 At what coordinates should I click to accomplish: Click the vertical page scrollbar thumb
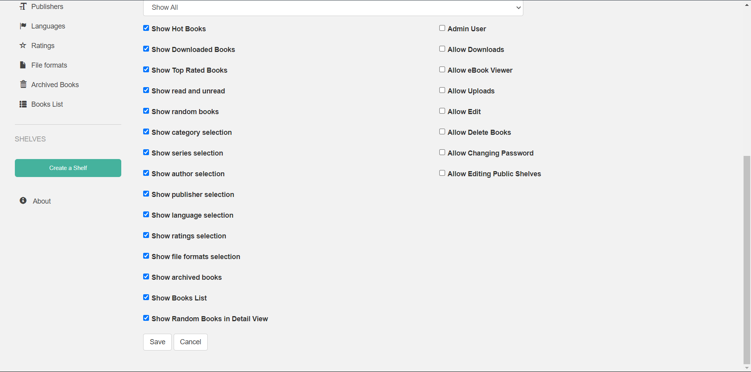[x=747, y=260]
